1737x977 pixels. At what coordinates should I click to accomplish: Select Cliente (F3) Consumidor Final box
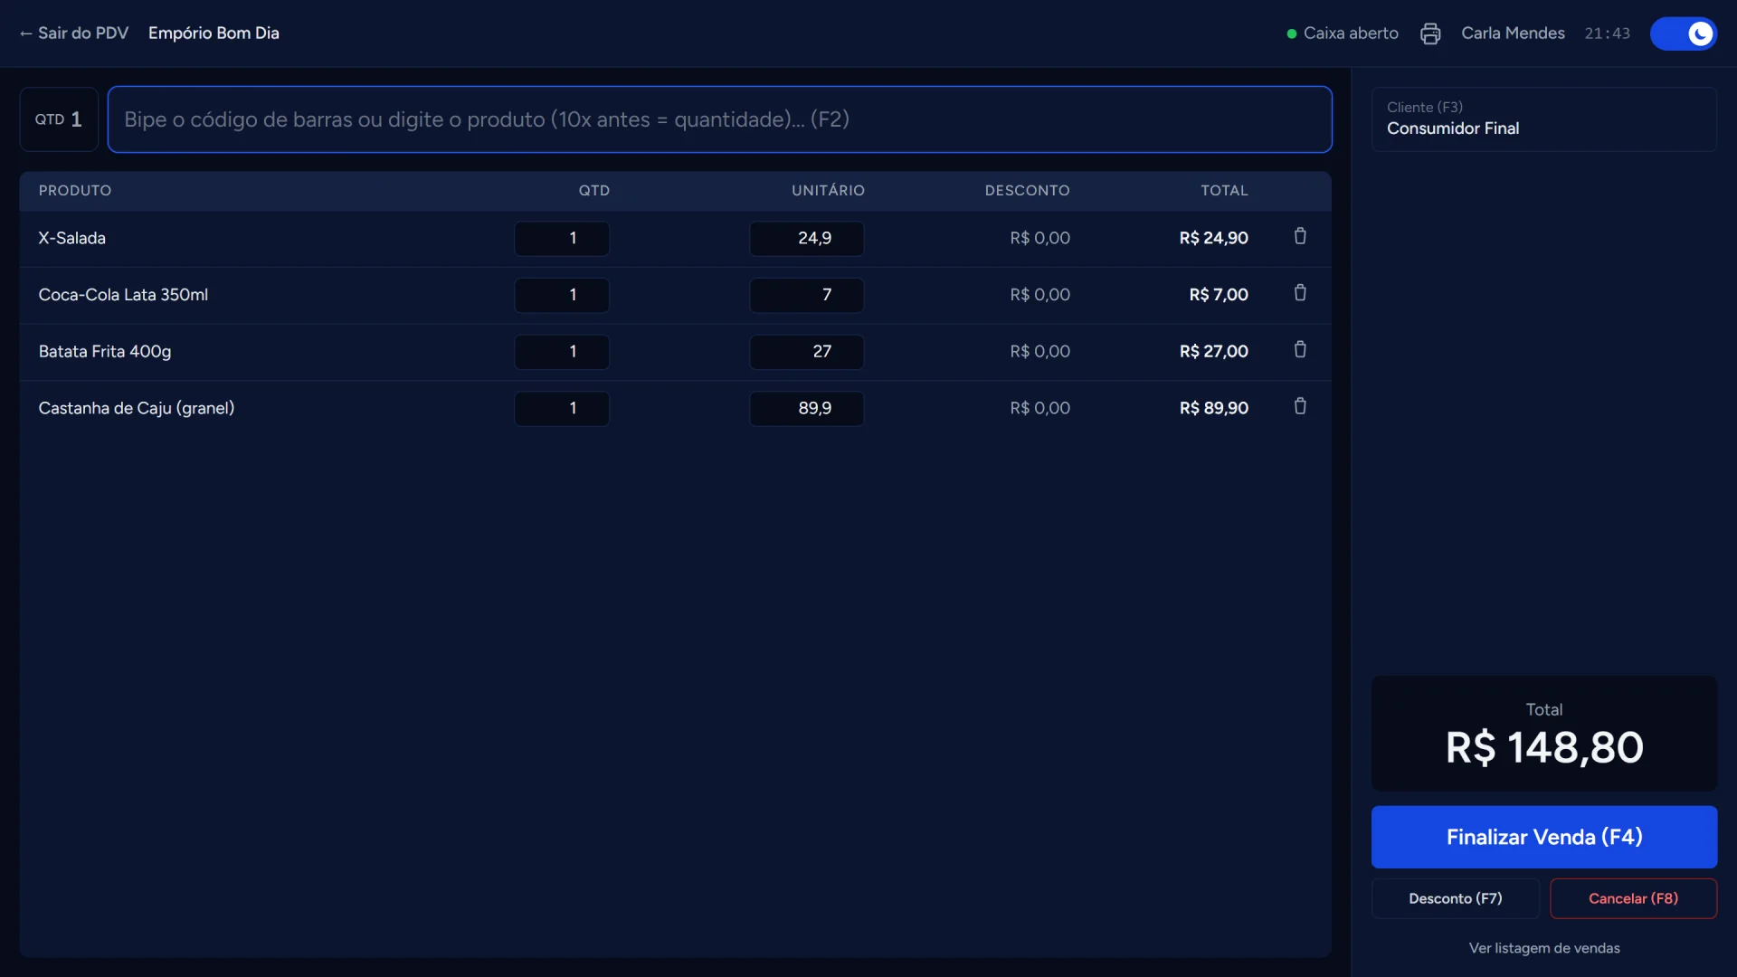[1543, 119]
